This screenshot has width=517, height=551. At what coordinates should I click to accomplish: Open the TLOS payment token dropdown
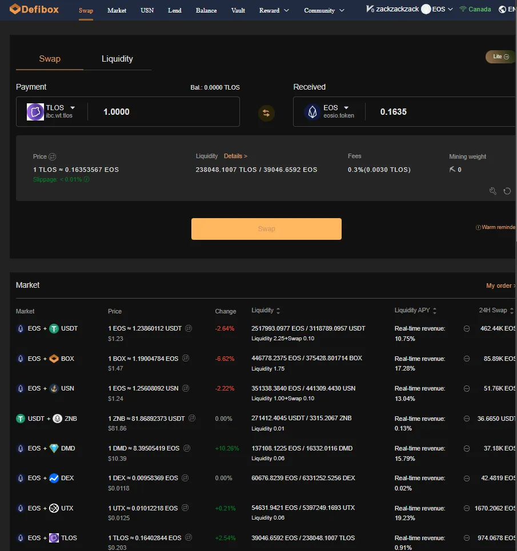tap(73, 107)
